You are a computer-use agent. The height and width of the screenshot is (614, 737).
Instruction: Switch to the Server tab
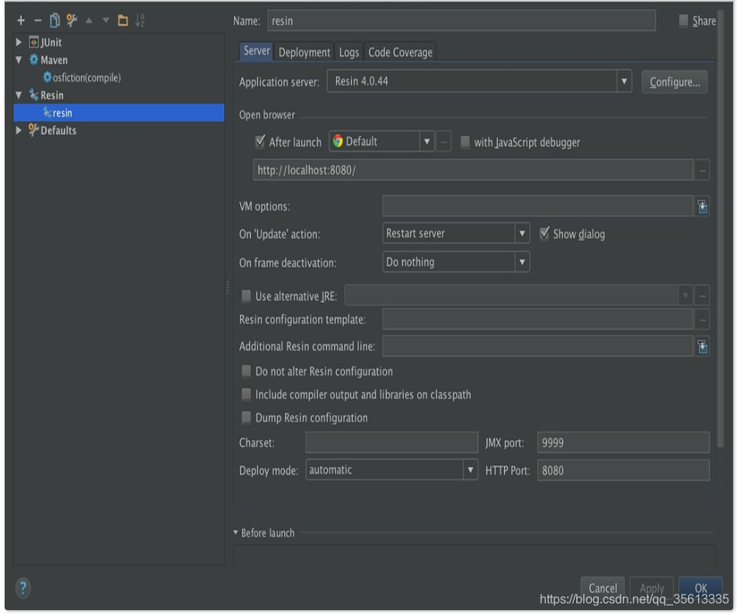coord(256,50)
